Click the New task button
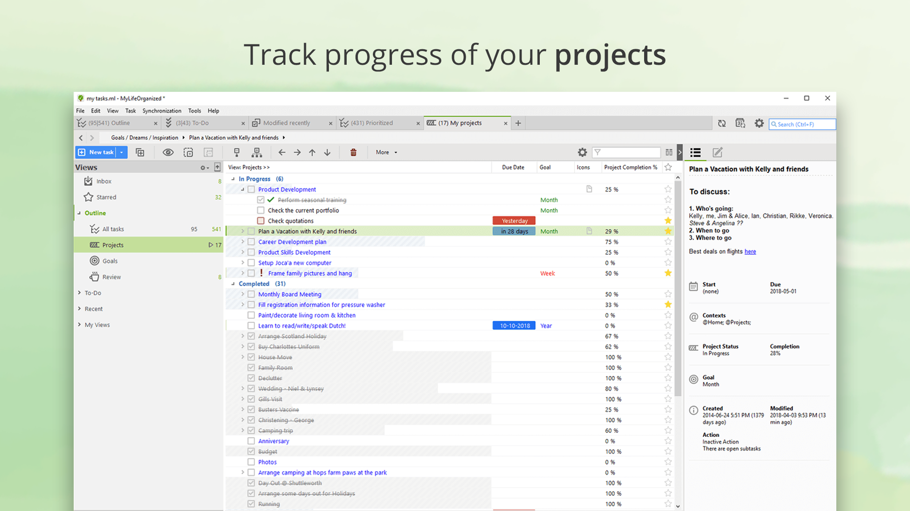 (97, 152)
